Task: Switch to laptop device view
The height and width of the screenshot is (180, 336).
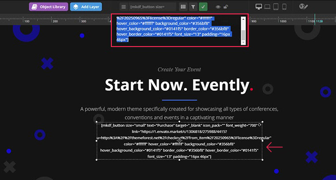Action: coord(267,7)
